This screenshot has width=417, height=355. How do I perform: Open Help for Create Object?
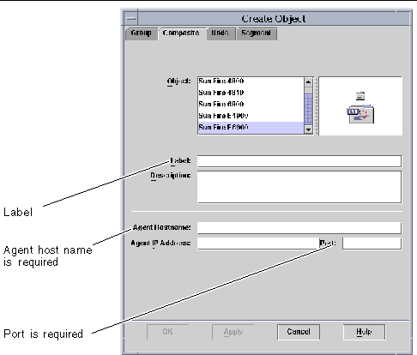click(x=364, y=332)
